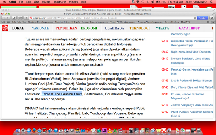Go forward with Safari's forward arrow
The image size is (216, 135).
coord(8,18)
